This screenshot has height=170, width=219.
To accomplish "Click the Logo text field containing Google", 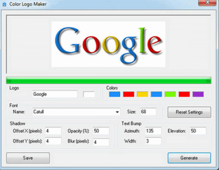I will [x=55, y=94].
